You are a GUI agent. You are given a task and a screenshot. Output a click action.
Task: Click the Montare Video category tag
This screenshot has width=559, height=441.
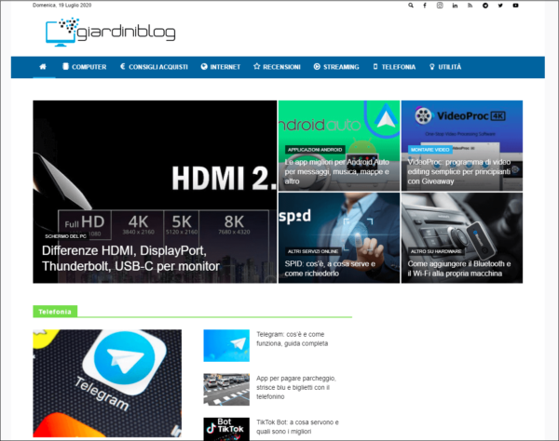coord(429,150)
